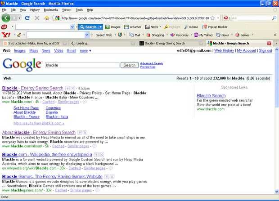The image size is (279, 201).
Task: Expand Google's more menu
Action: coord(85,51)
